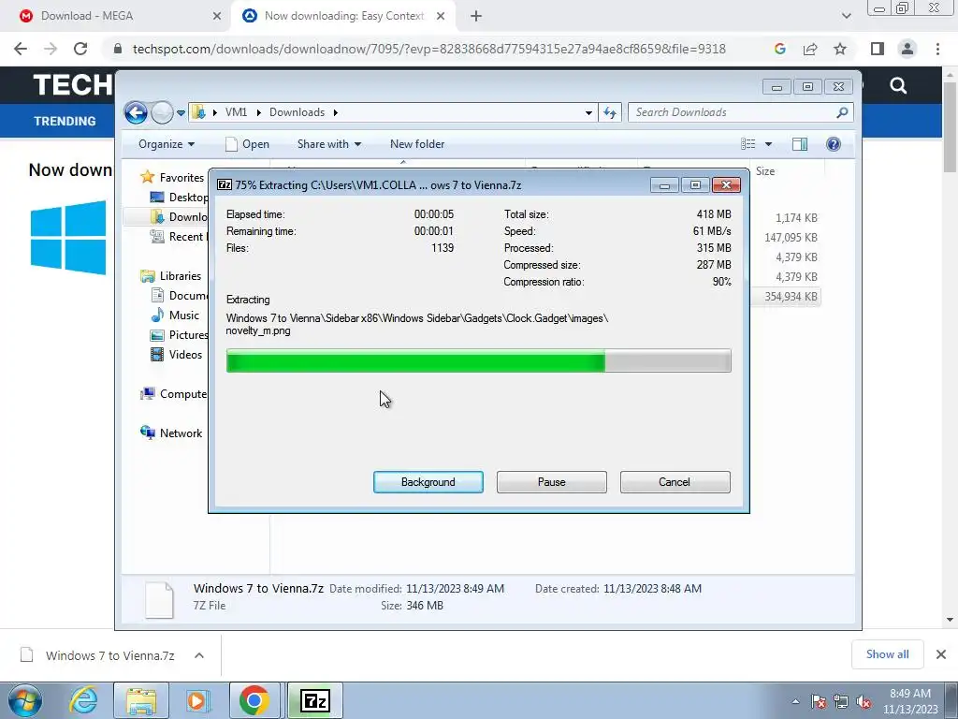Select Downloads in address breadcrumb
The height and width of the screenshot is (719, 958).
pyautogui.click(x=297, y=112)
